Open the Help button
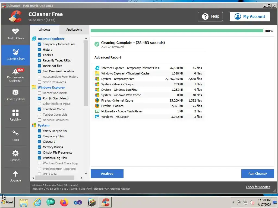 click(x=210, y=17)
